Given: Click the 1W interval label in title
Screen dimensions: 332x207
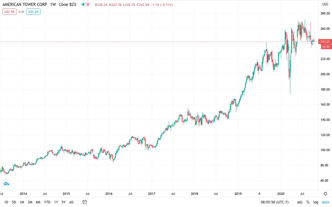Looking at the screenshot, I should 53,5.
